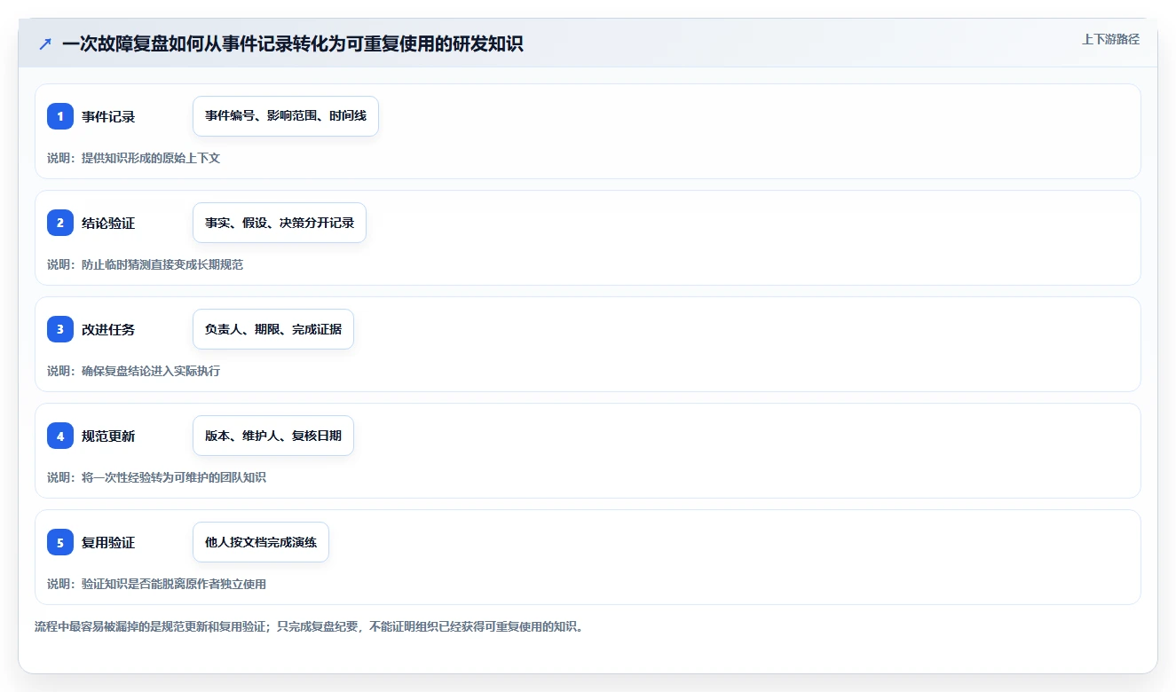
Task: Click the 上下游路径 label
Action: [x=1110, y=39]
